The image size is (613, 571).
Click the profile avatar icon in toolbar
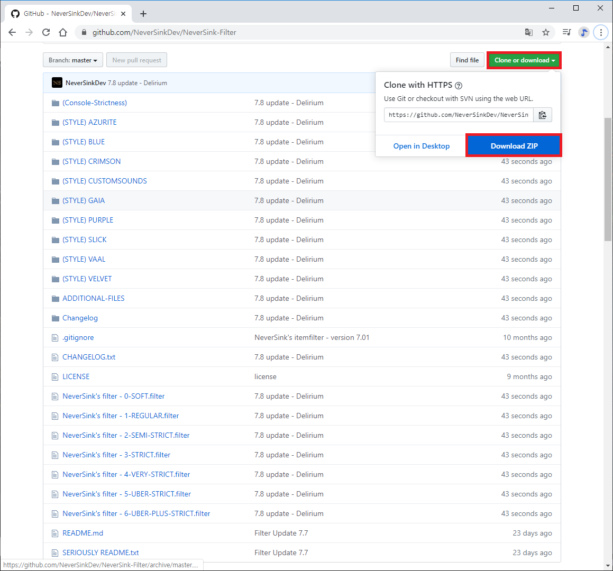click(584, 32)
